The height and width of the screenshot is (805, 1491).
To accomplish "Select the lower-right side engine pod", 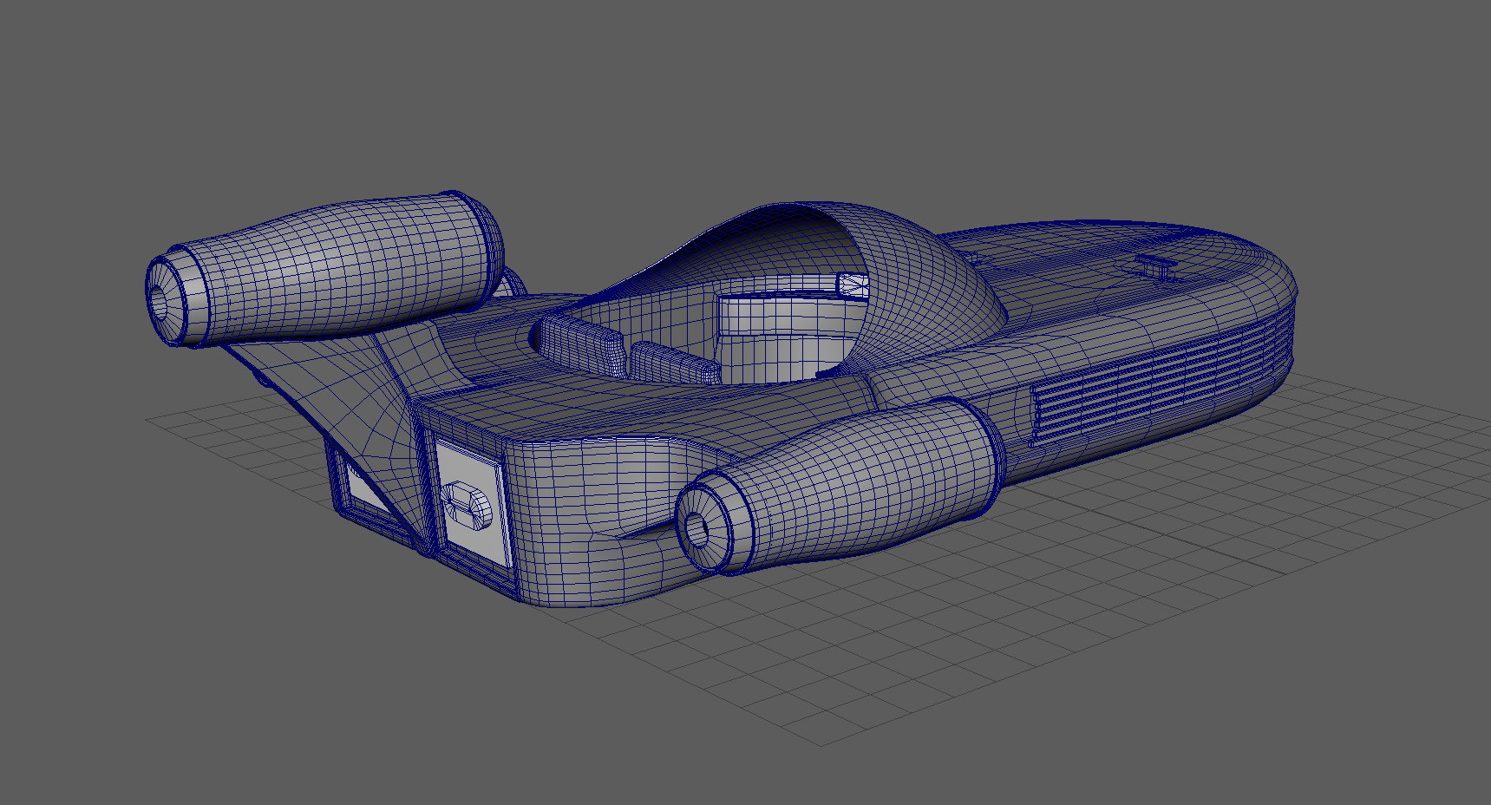I will (840, 488).
